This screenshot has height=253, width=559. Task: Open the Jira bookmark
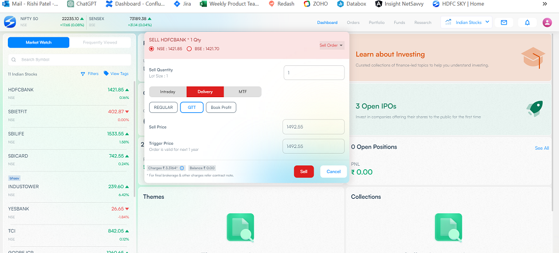coord(182,4)
